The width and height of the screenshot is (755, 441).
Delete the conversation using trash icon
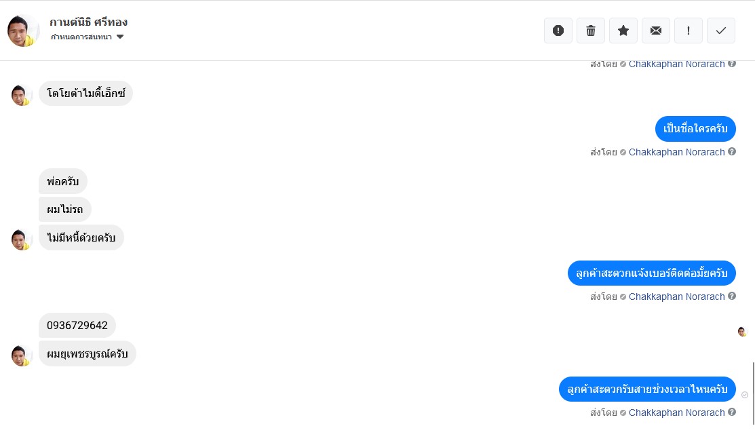pyautogui.click(x=591, y=31)
